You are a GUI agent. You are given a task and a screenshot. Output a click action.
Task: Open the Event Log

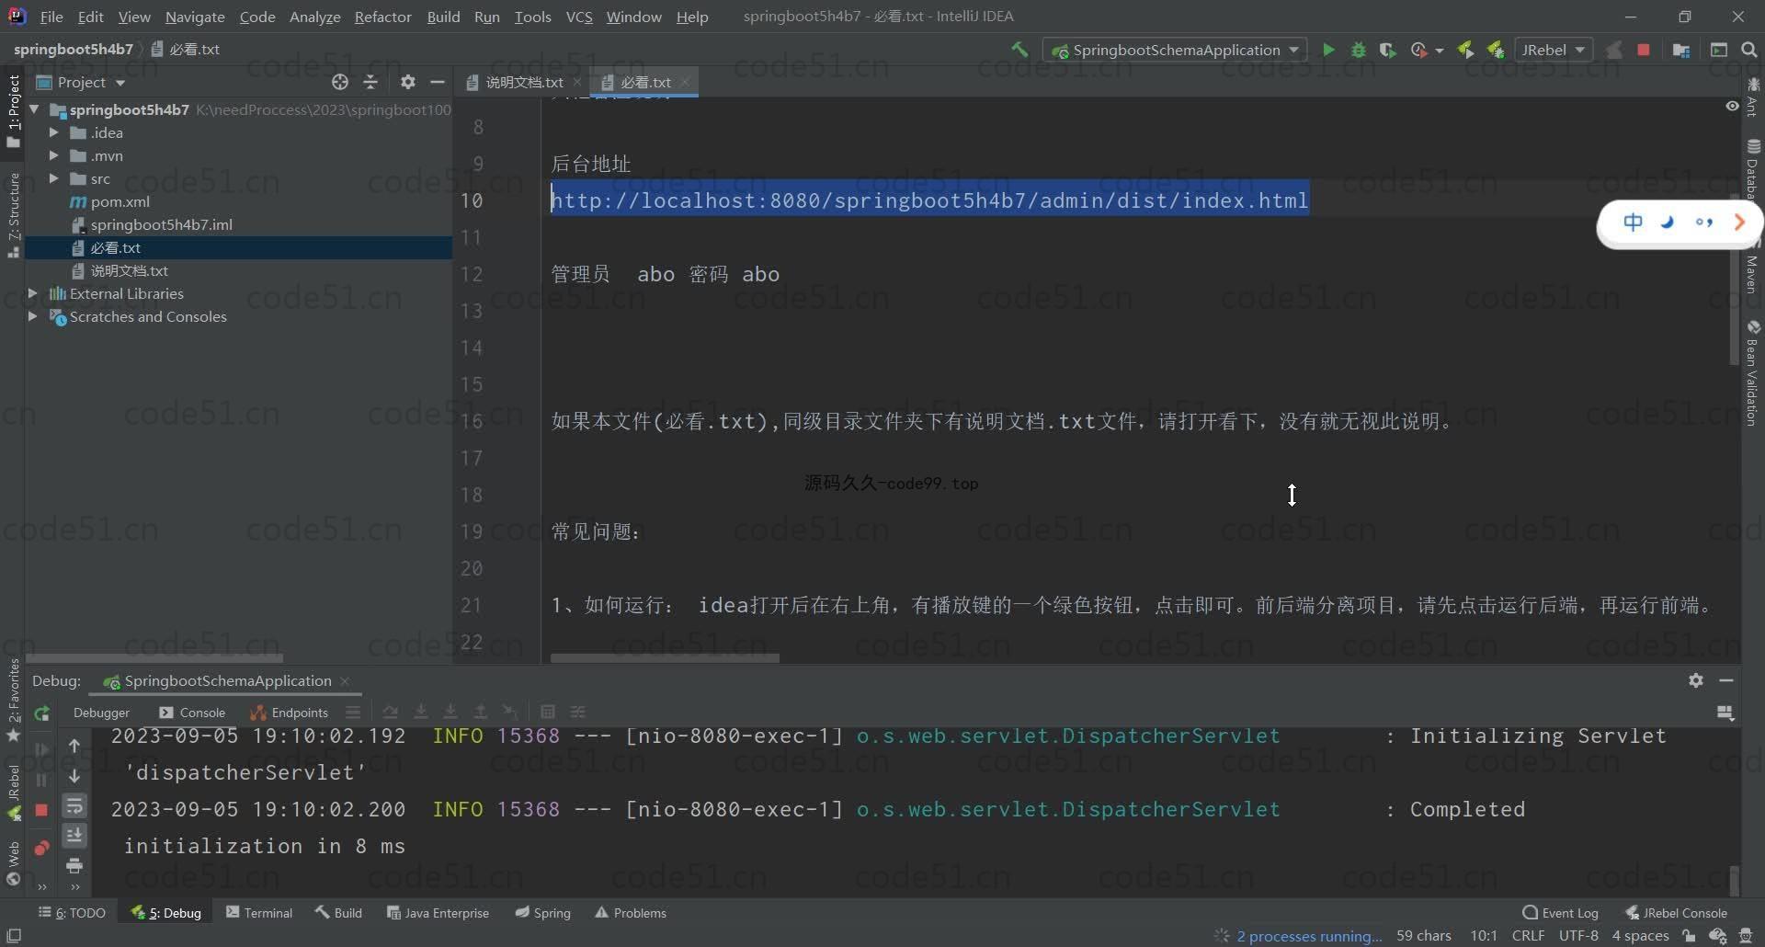click(x=1561, y=913)
